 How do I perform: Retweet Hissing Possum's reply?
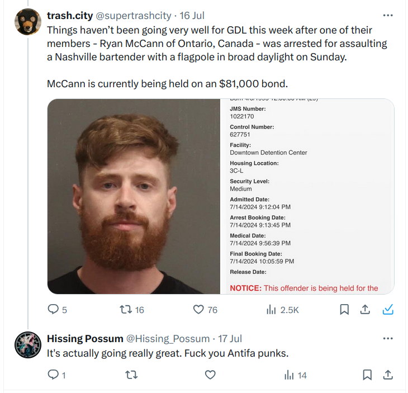131,375
